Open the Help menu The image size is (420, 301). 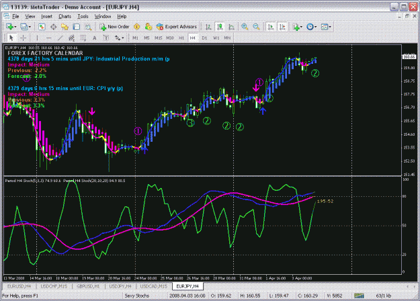(122, 17)
